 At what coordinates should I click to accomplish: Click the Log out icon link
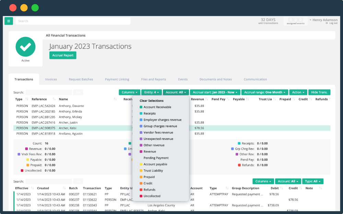tap(327, 23)
